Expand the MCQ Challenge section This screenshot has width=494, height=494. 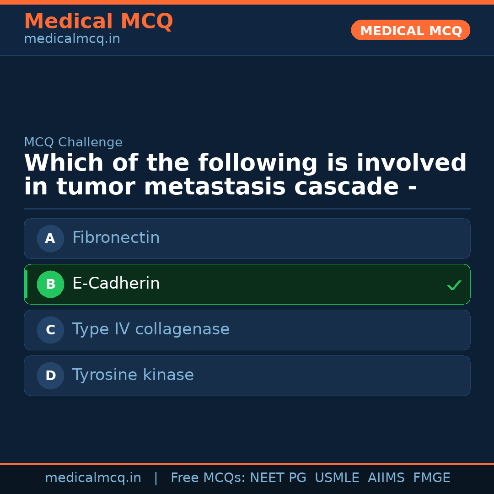pos(73,142)
